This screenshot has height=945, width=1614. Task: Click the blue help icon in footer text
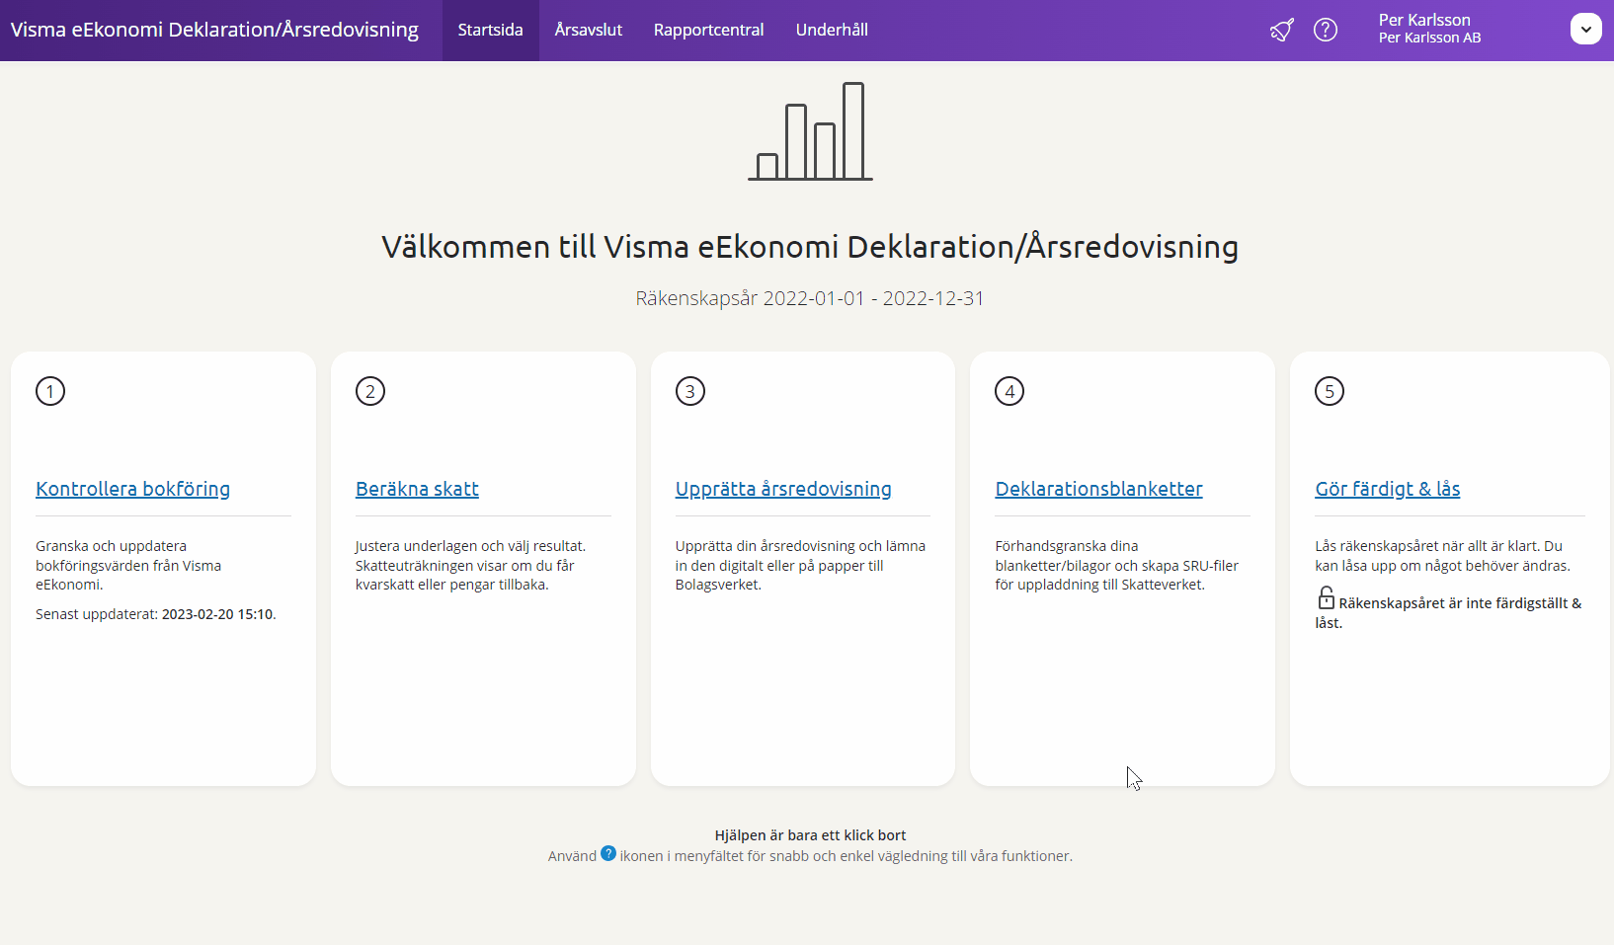click(608, 854)
